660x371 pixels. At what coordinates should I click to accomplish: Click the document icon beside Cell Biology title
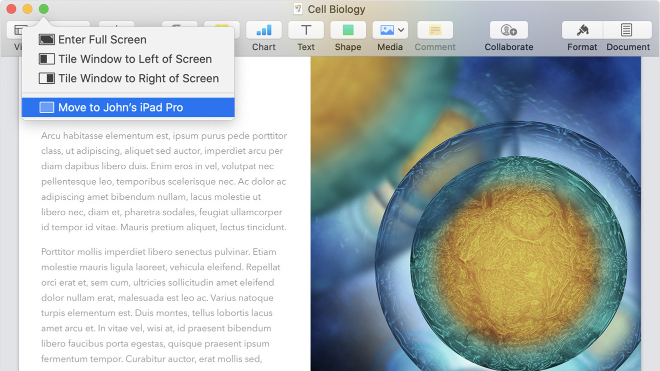[x=298, y=9]
